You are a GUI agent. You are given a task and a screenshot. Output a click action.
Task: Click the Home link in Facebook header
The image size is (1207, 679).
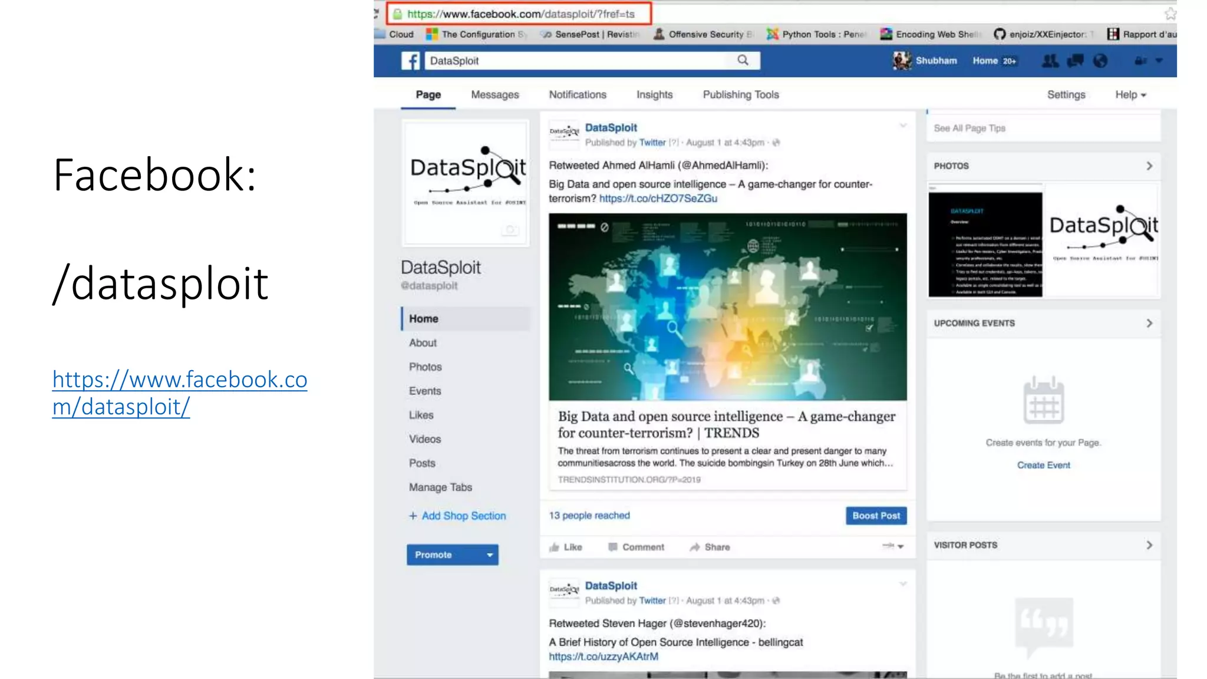point(985,61)
